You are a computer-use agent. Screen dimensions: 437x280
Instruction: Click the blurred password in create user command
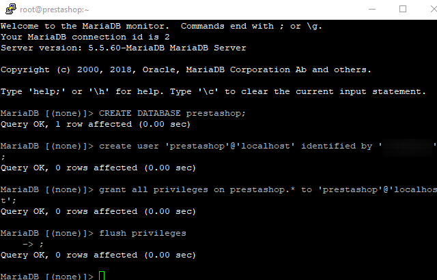pyautogui.click(x=407, y=146)
